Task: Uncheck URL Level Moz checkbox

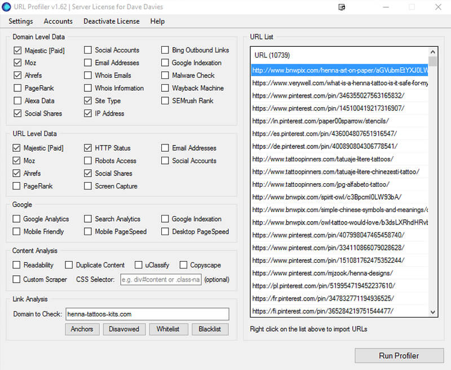Action: [16, 161]
